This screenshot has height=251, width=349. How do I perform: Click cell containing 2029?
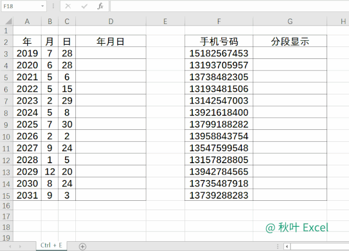[27, 171]
